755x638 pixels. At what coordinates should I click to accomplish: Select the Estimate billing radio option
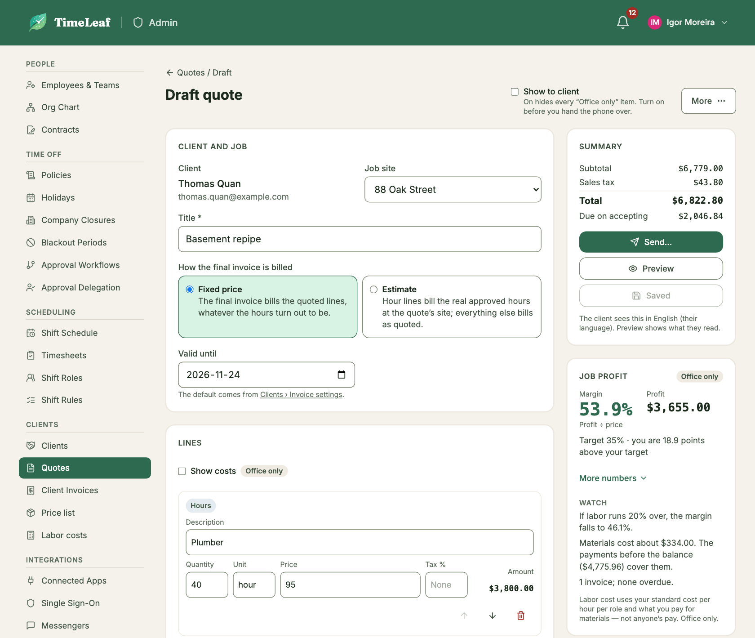(x=373, y=290)
